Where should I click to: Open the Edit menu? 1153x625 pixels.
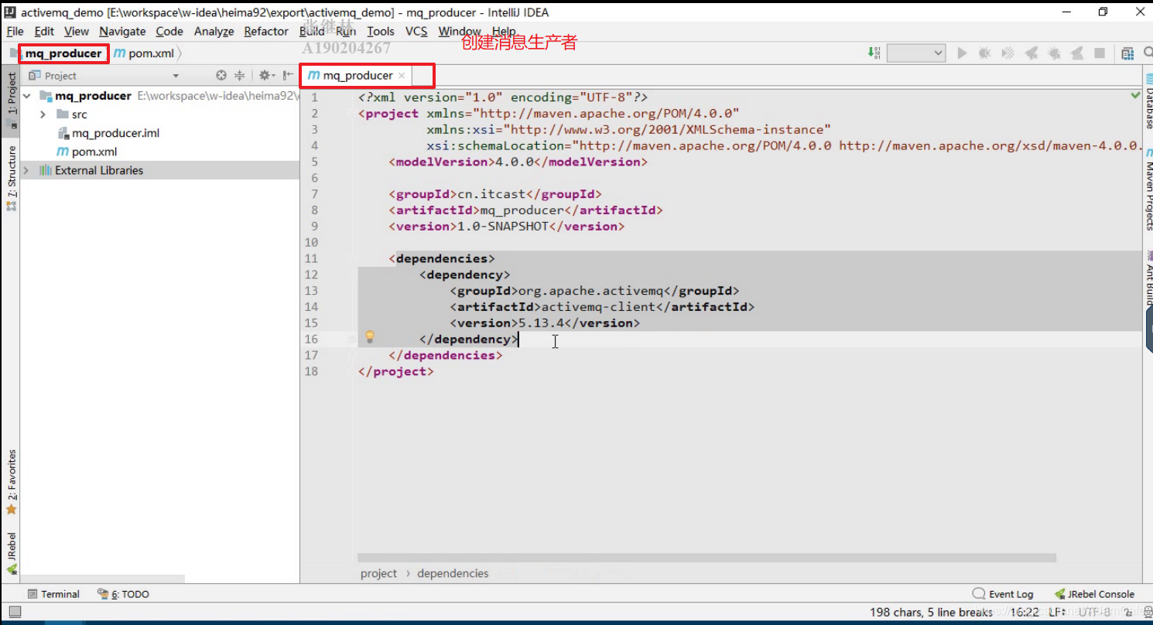point(44,31)
